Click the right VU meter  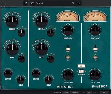point(95,16)
